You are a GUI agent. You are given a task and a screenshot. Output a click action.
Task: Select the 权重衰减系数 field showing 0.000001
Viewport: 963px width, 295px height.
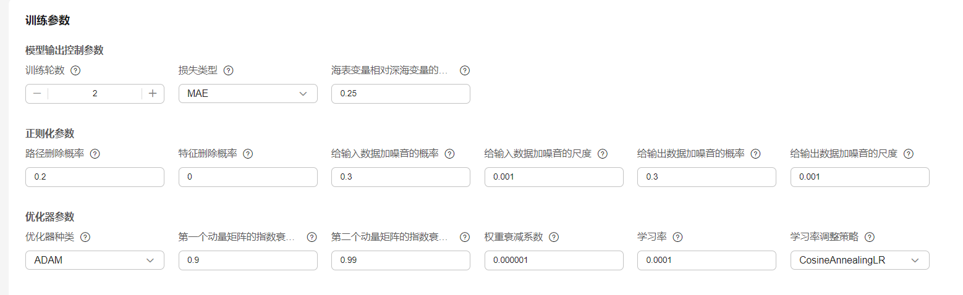coord(554,260)
